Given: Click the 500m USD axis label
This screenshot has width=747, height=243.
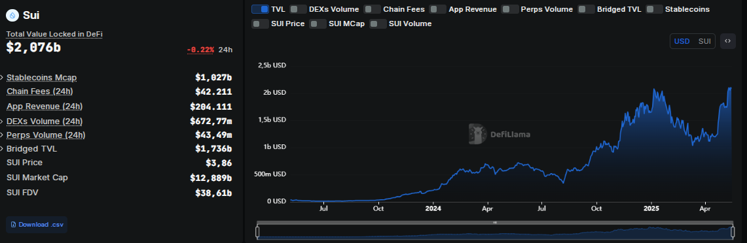Looking at the screenshot, I should (270, 174).
